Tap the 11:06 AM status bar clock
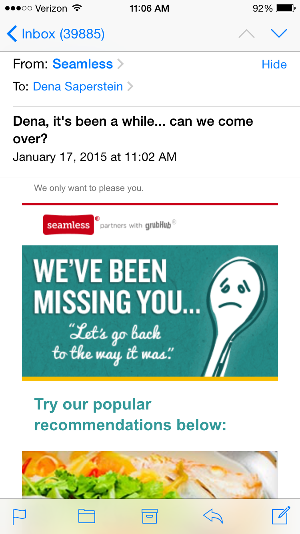Image resolution: width=300 pixels, height=534 pixels. point(150,8)
